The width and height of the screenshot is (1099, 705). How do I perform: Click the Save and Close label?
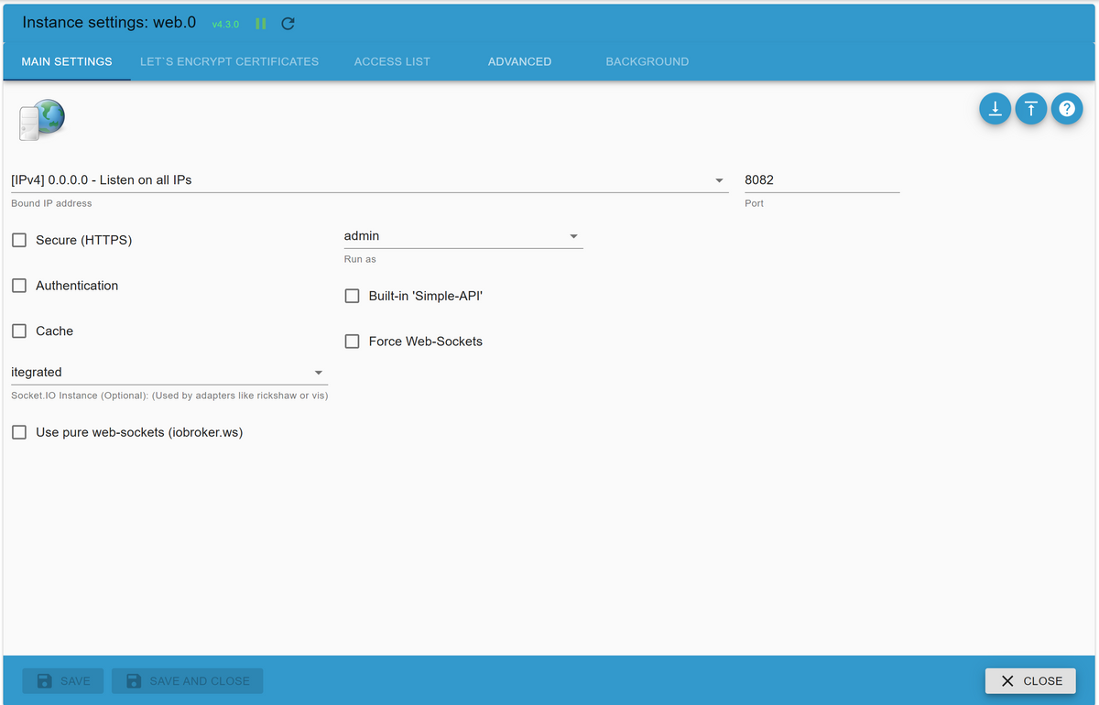pos(200,681)
